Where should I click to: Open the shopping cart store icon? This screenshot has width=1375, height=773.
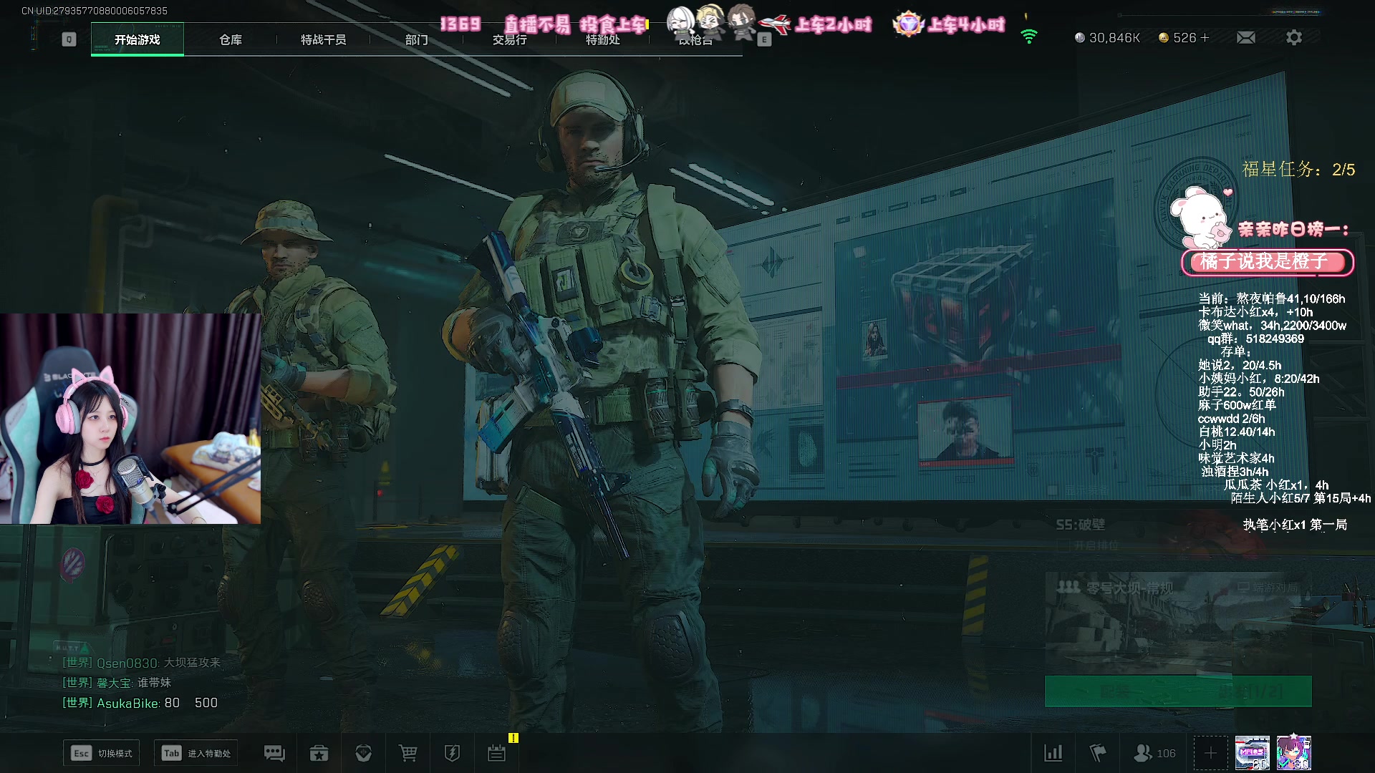tap(407, 753)
